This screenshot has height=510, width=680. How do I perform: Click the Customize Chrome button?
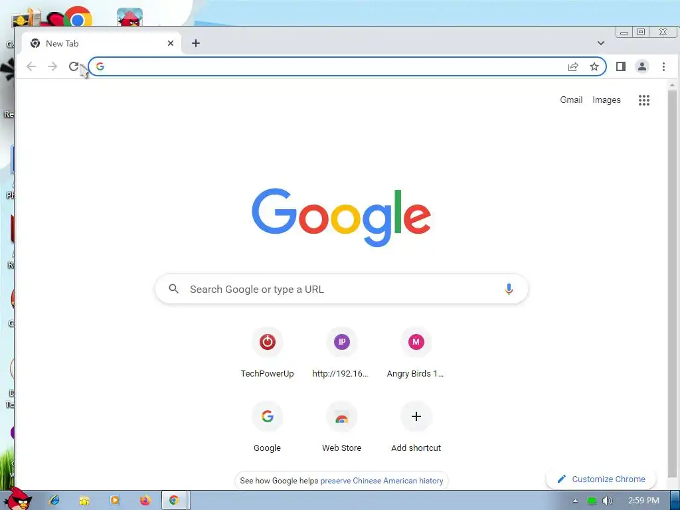[601, 479]
